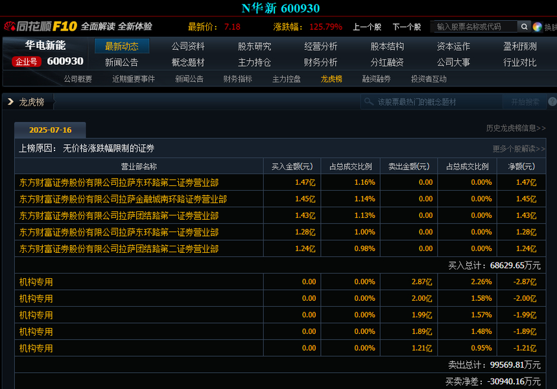557x389 pixels.
Task: Select the 财务指标 sub-tab
Action: (237, 79)
